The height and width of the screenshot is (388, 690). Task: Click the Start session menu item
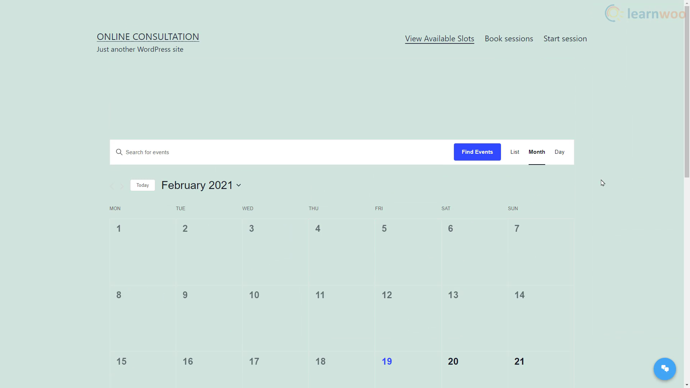[x=565, y=38]
